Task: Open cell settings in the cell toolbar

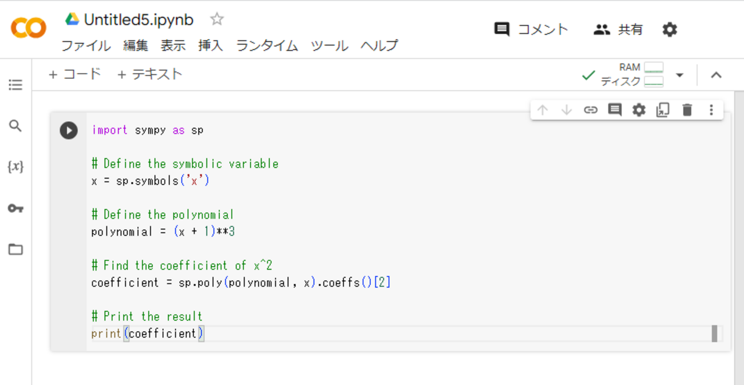Action: (x=638, y=109)
